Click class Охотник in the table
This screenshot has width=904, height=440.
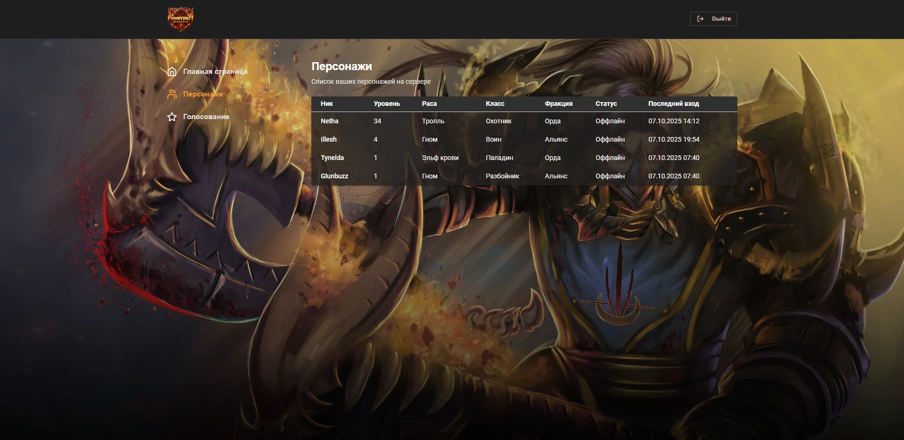[498, 121]
